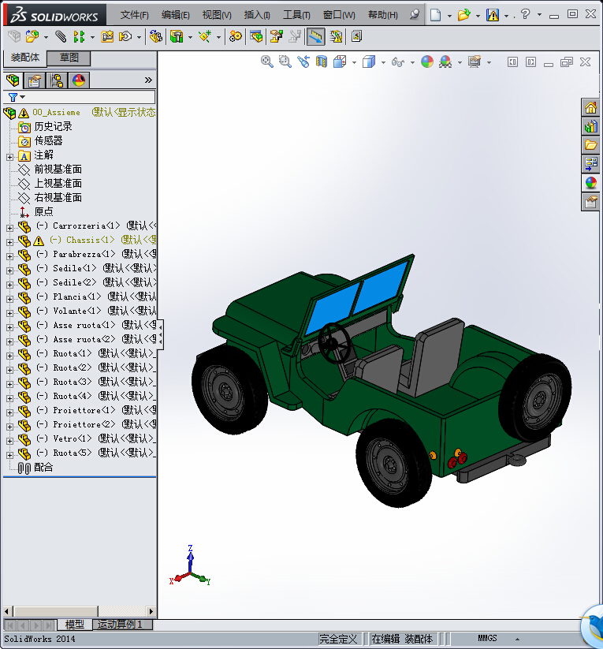Expand the Ruota<5> component
Screen dimensions: 603x649
pos(10,455)
